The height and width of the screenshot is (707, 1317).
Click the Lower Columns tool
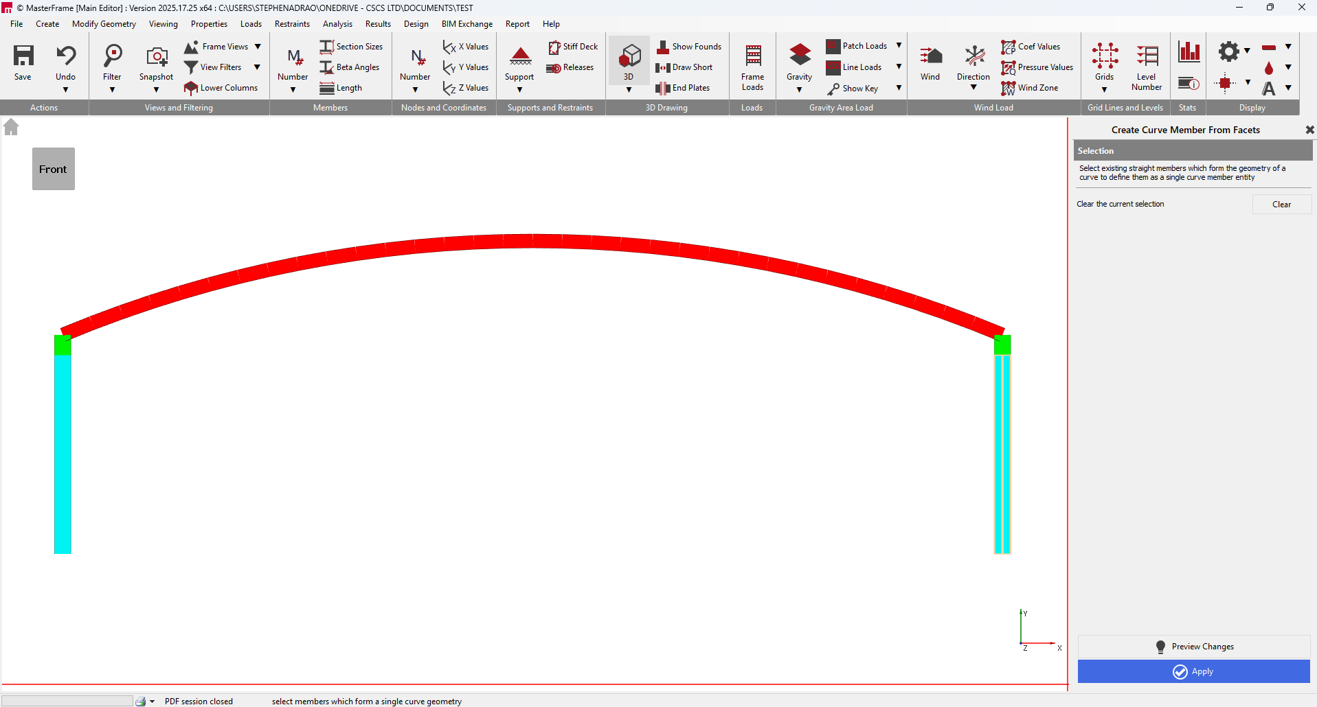point(221,88)
